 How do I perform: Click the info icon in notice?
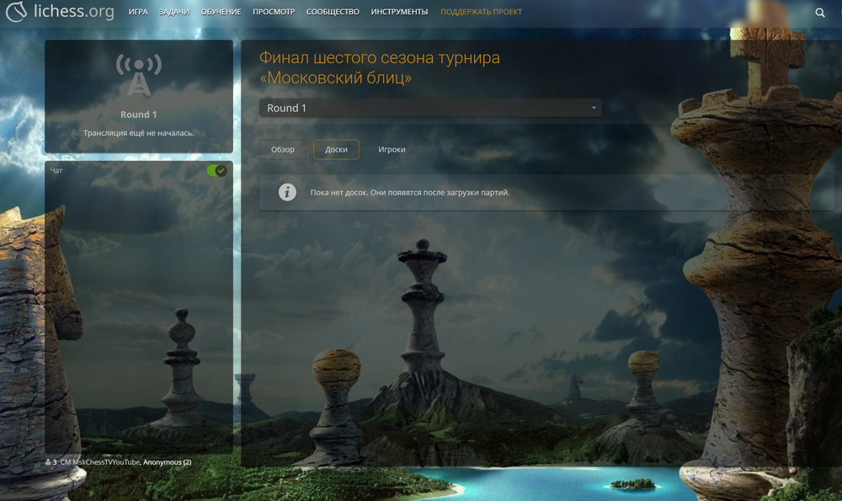[x=287, y=192]
